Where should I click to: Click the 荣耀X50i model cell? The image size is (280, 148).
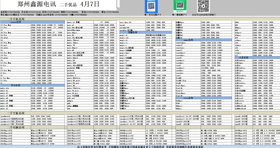tap(188, 30)
